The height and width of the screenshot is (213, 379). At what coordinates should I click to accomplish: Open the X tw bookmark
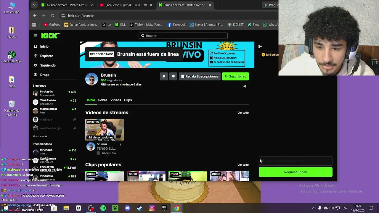107,25
